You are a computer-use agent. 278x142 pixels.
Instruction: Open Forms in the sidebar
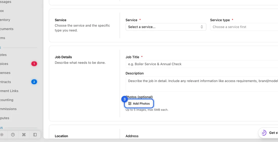click(x=3, y=38)
